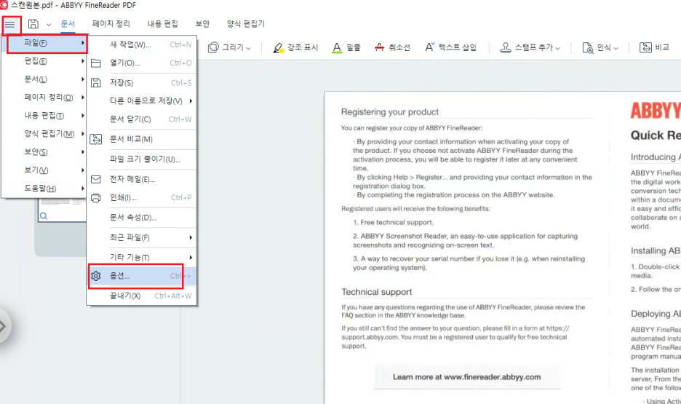Select the 텍스트 삽입 tool
The image size is (681, 404).
point(450,47)
